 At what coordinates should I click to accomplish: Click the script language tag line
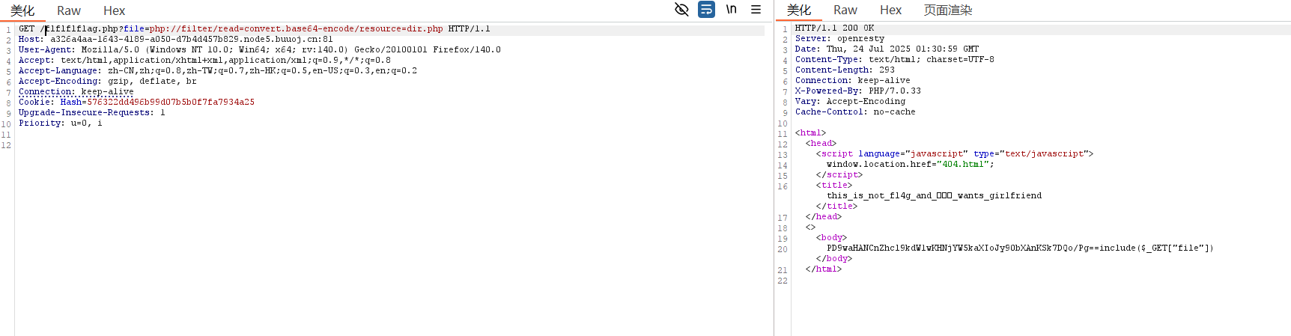click(955, 154)
